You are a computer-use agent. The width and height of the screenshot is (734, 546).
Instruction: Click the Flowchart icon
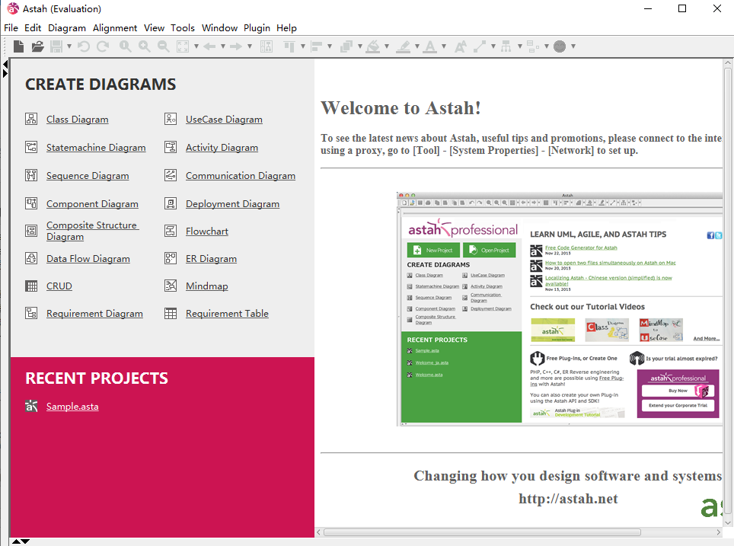tap(171, 231)
